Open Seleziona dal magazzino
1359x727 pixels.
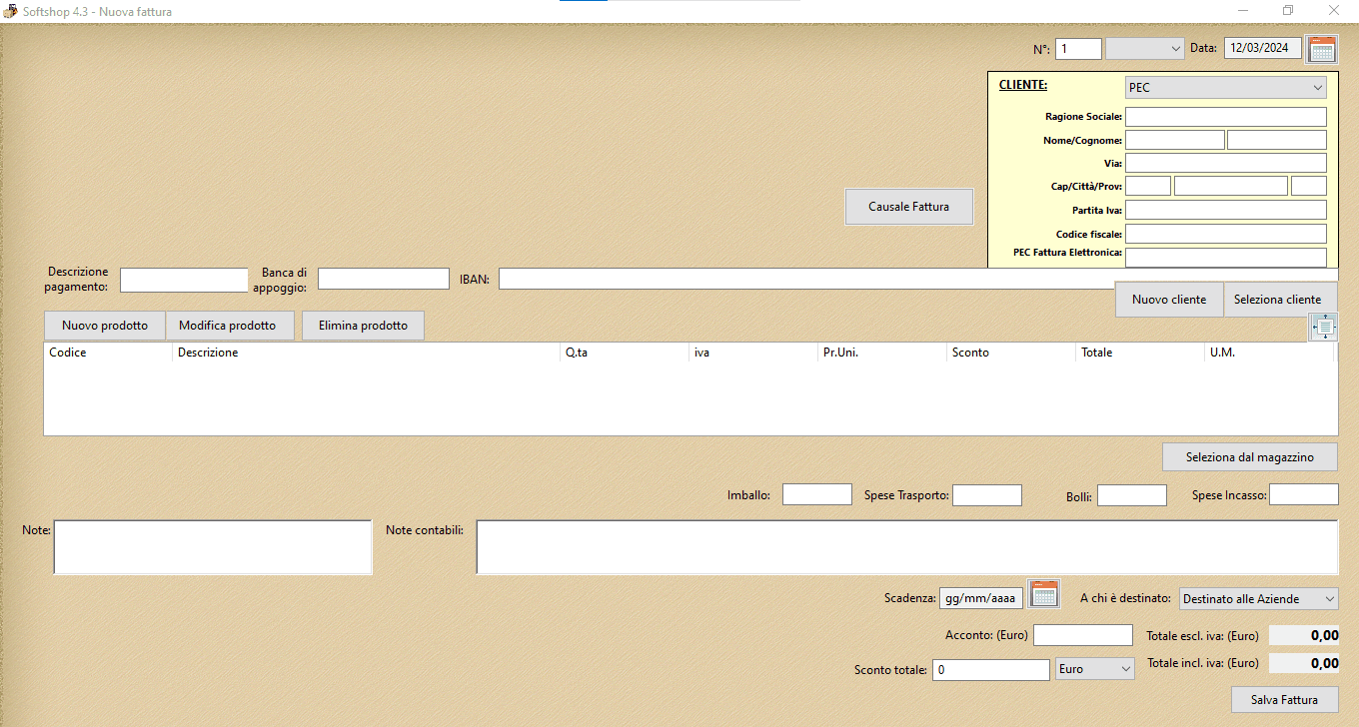1249,456
